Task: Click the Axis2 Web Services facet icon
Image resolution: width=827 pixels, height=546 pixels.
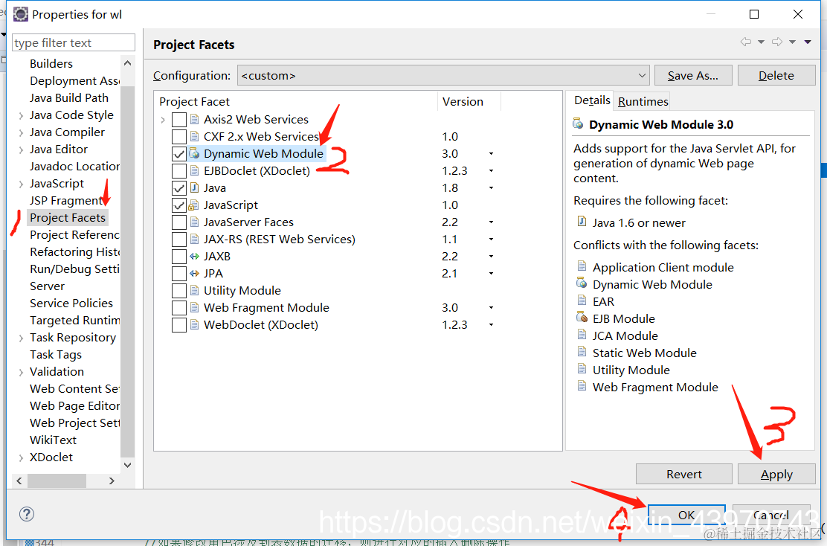Action: pyautogui.click(x=195, y=119)
